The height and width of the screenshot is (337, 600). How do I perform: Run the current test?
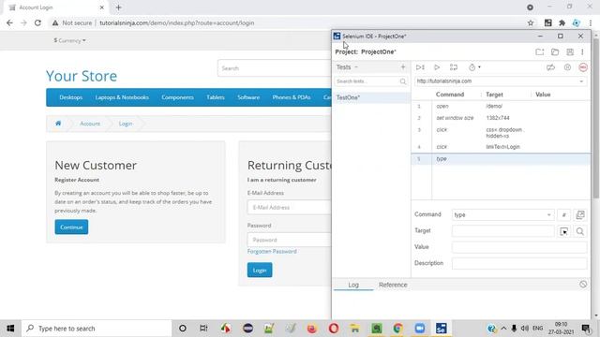pos(437,67)
